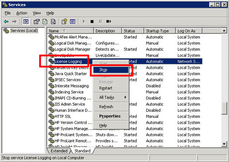Image resolution: width=229 pixels, height=162 pixels.
Task: Open the Properties toolbar icon
Action: click(x=37, y=22)
